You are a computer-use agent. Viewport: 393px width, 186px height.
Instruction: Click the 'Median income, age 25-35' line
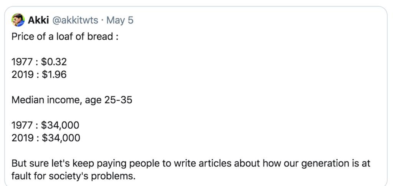point(72,100)
